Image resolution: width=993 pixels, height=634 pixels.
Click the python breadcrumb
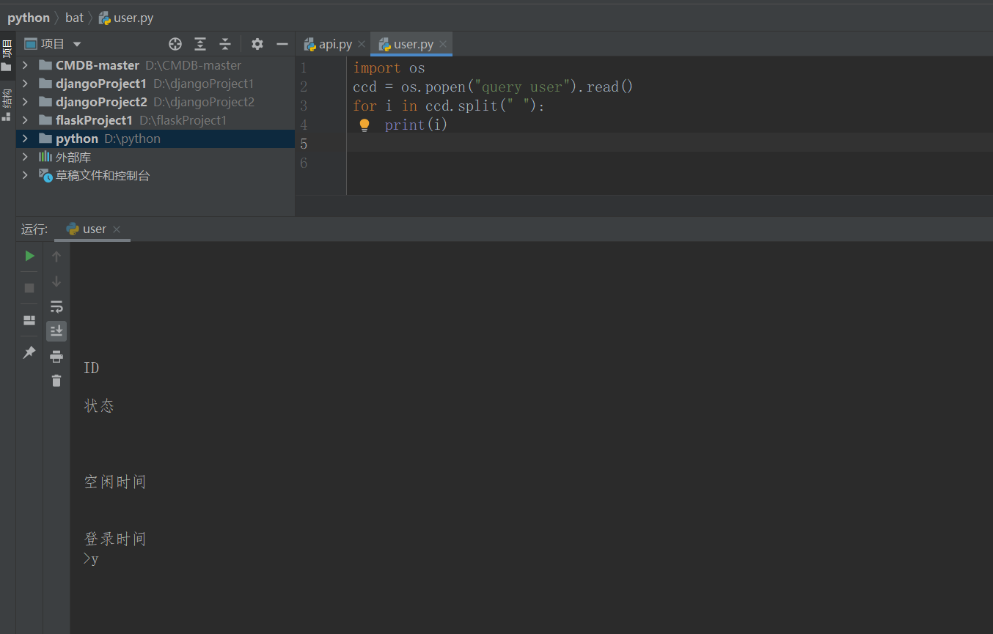(x=29, y=18)
